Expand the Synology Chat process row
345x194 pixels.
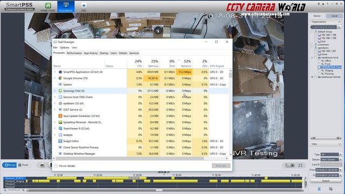55,91
